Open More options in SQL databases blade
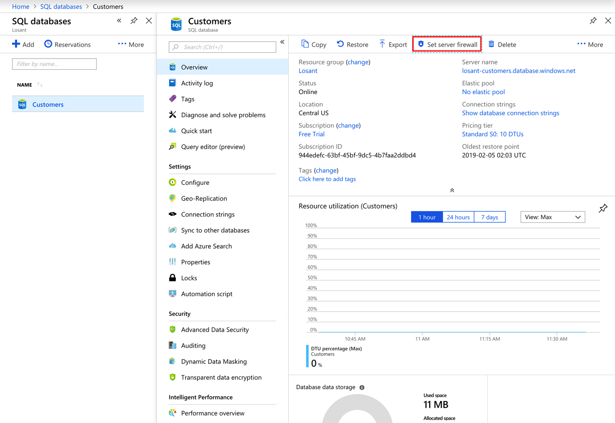The image size is (615, 423). point(131,44)
